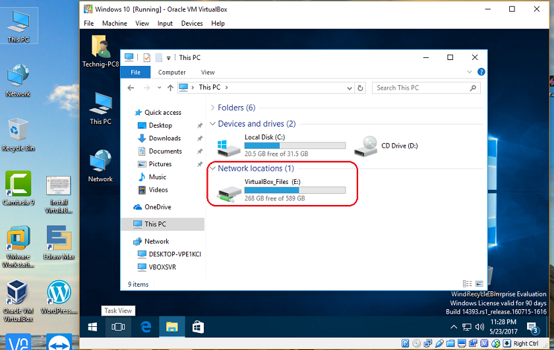Click the keyboard capture arrow icon
This screenshot has height=350, width=554.
[x=507, y=343]
